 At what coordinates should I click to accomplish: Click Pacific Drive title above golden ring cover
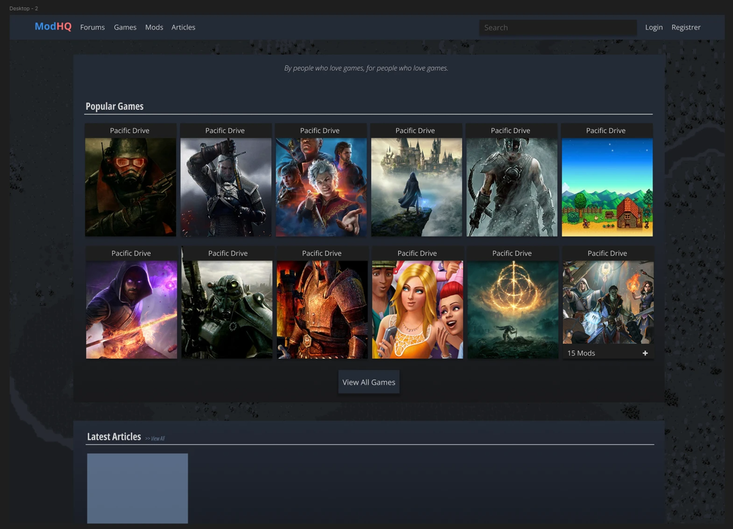512,253
